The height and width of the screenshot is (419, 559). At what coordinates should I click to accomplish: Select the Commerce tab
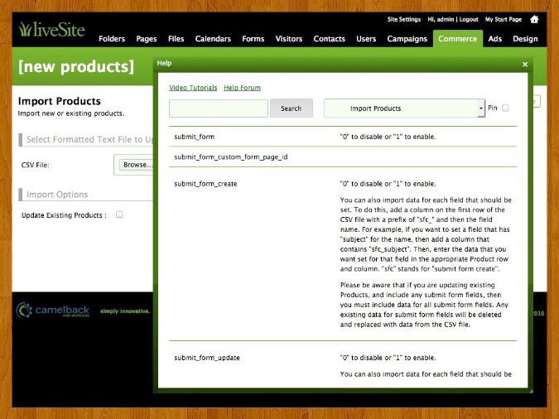point(458,39)
